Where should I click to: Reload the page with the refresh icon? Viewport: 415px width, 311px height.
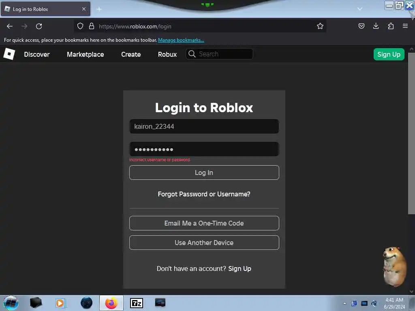39,26
